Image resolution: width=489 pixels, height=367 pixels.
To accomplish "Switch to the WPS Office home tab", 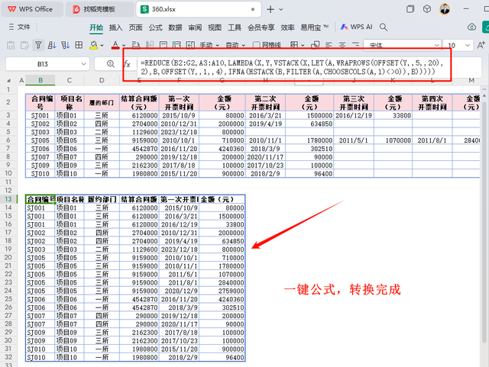I will (x=32, y=9).
